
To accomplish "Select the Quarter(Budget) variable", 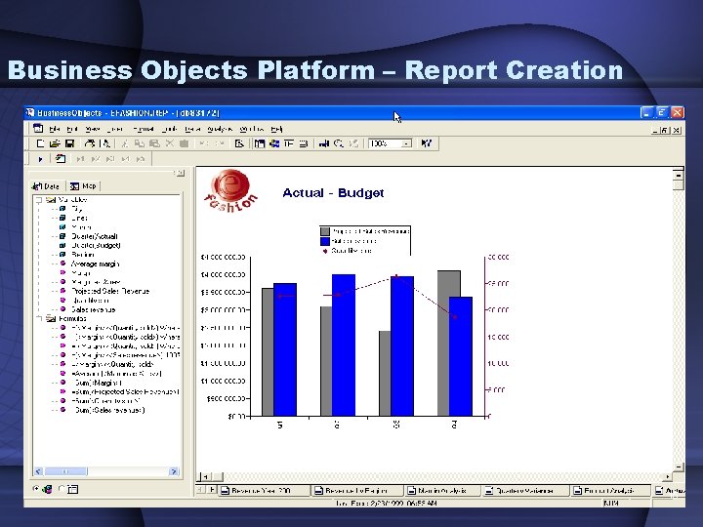I will pos(96,246).
